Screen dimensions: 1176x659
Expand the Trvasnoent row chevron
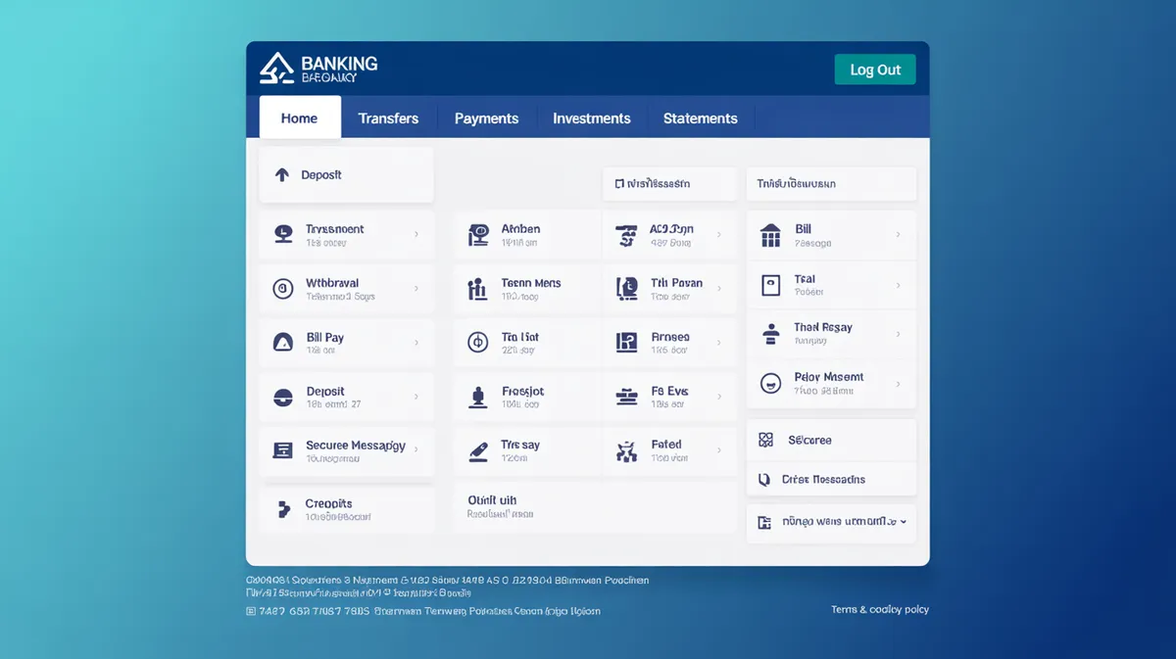pyautogui.click(x=416, y=235)
